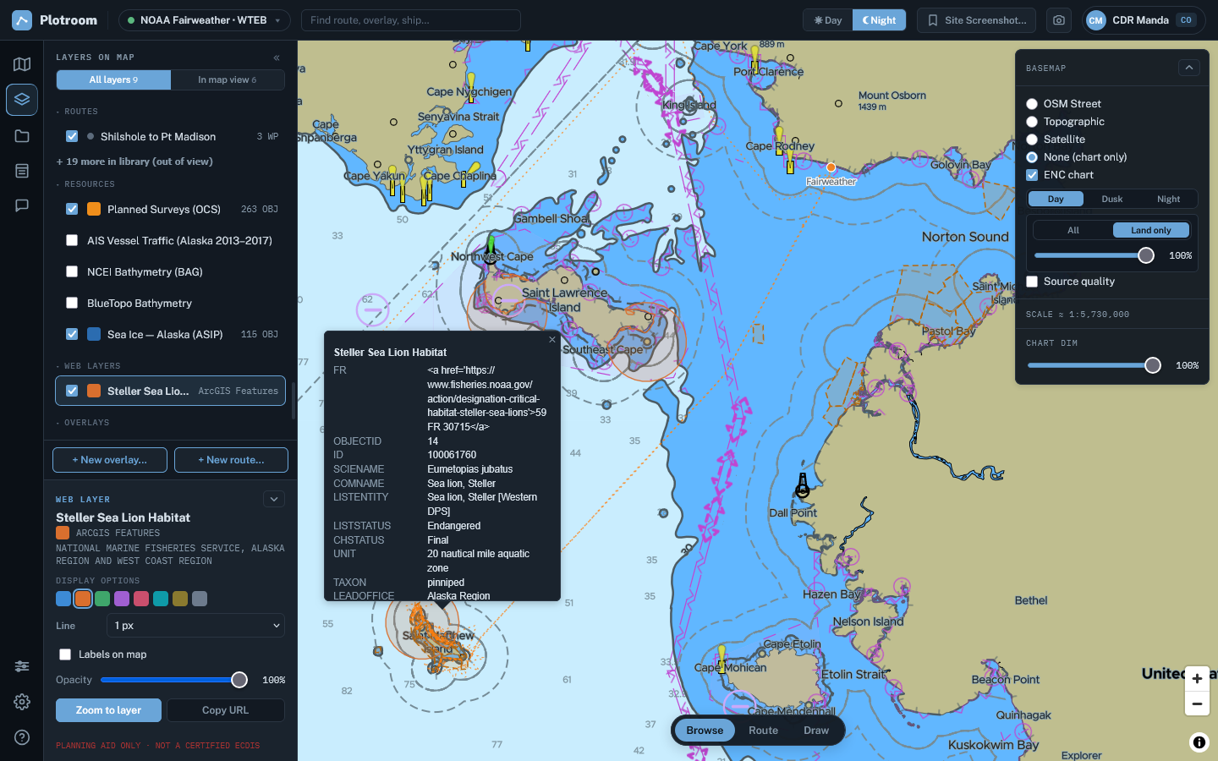Click the camera screenshot icon

point(1059,20)
